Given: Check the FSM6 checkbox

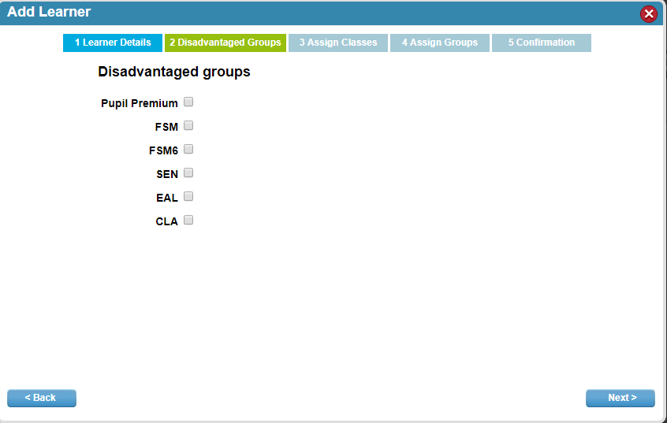Looking at the screenshot, I should point(188,149).
